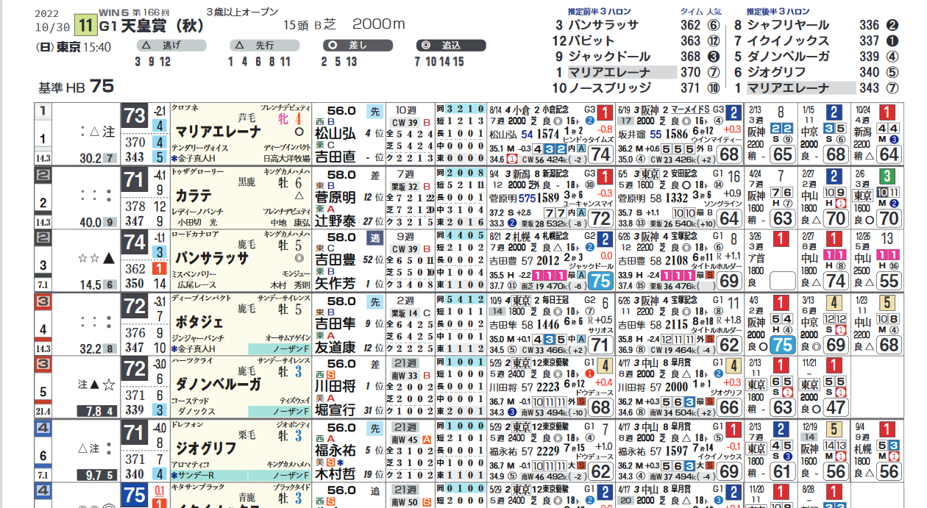
Task: Select large jockey name 吉田豊 for パンサラッサ
Action: click(x=335, y=260)
